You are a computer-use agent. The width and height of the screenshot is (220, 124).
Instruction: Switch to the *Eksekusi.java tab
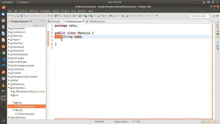coord(96,21)
